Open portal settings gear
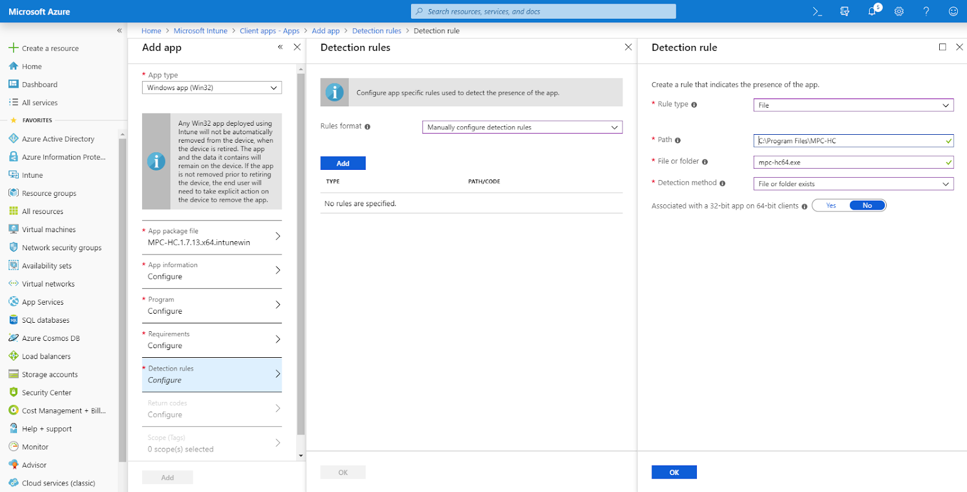The width and height of the screenshot is (967, 492). 899,11
